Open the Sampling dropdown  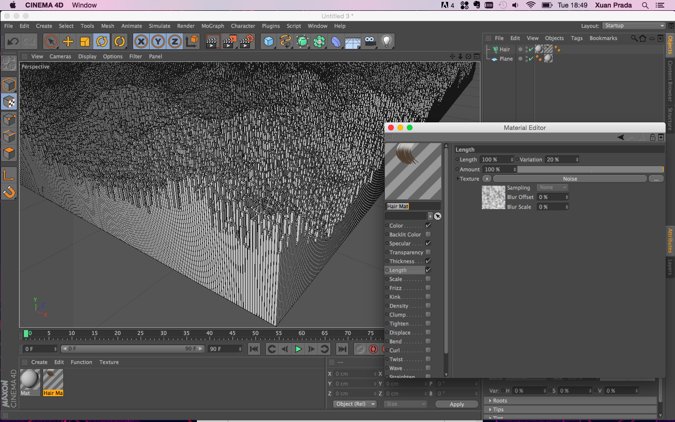552,188
